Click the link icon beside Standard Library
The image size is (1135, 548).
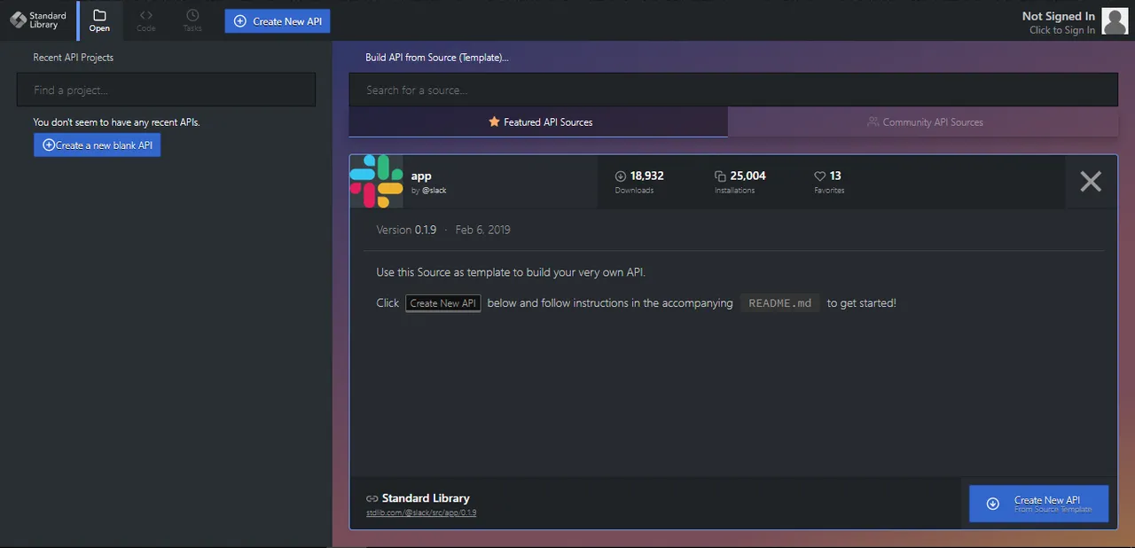372,498
